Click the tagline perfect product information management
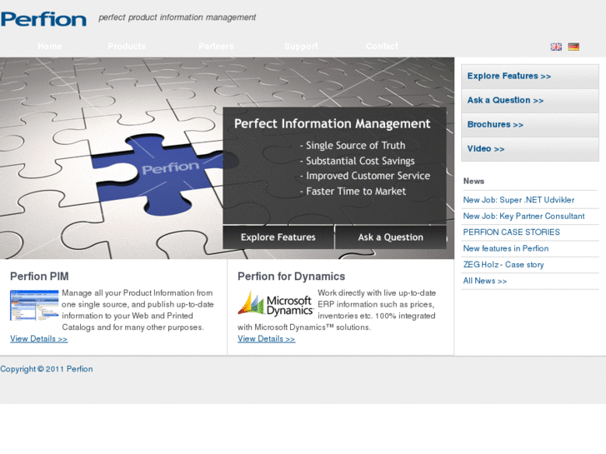Viewport: 606px width, 454px height. [x=177, y=17]
